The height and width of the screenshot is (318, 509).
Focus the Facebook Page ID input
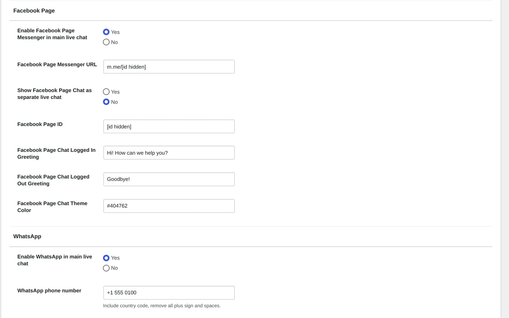click(169, 127)
